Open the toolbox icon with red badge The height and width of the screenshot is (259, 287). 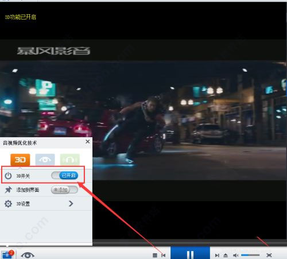click(7, 254)
